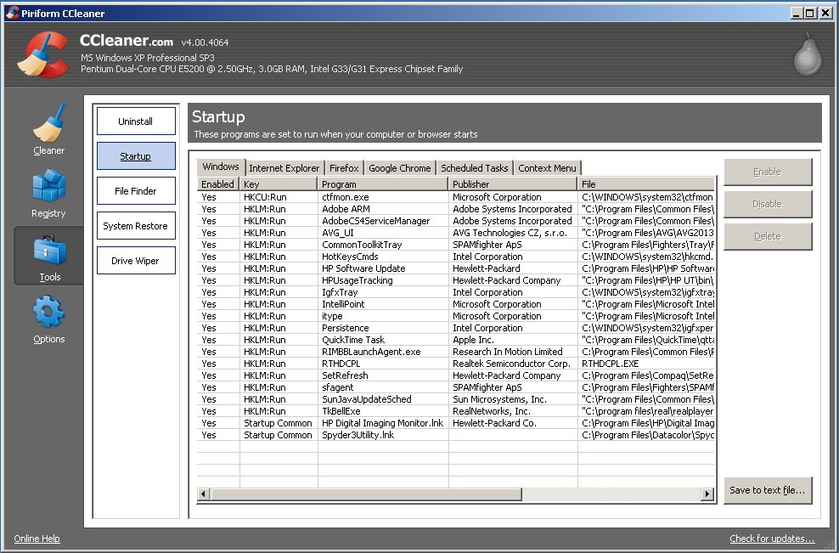Image resolution: width=839 pixels, height=553 pixels.
Task: Select the RIMBBLaunchAgent.exe entry
Action: click(456, 352)
